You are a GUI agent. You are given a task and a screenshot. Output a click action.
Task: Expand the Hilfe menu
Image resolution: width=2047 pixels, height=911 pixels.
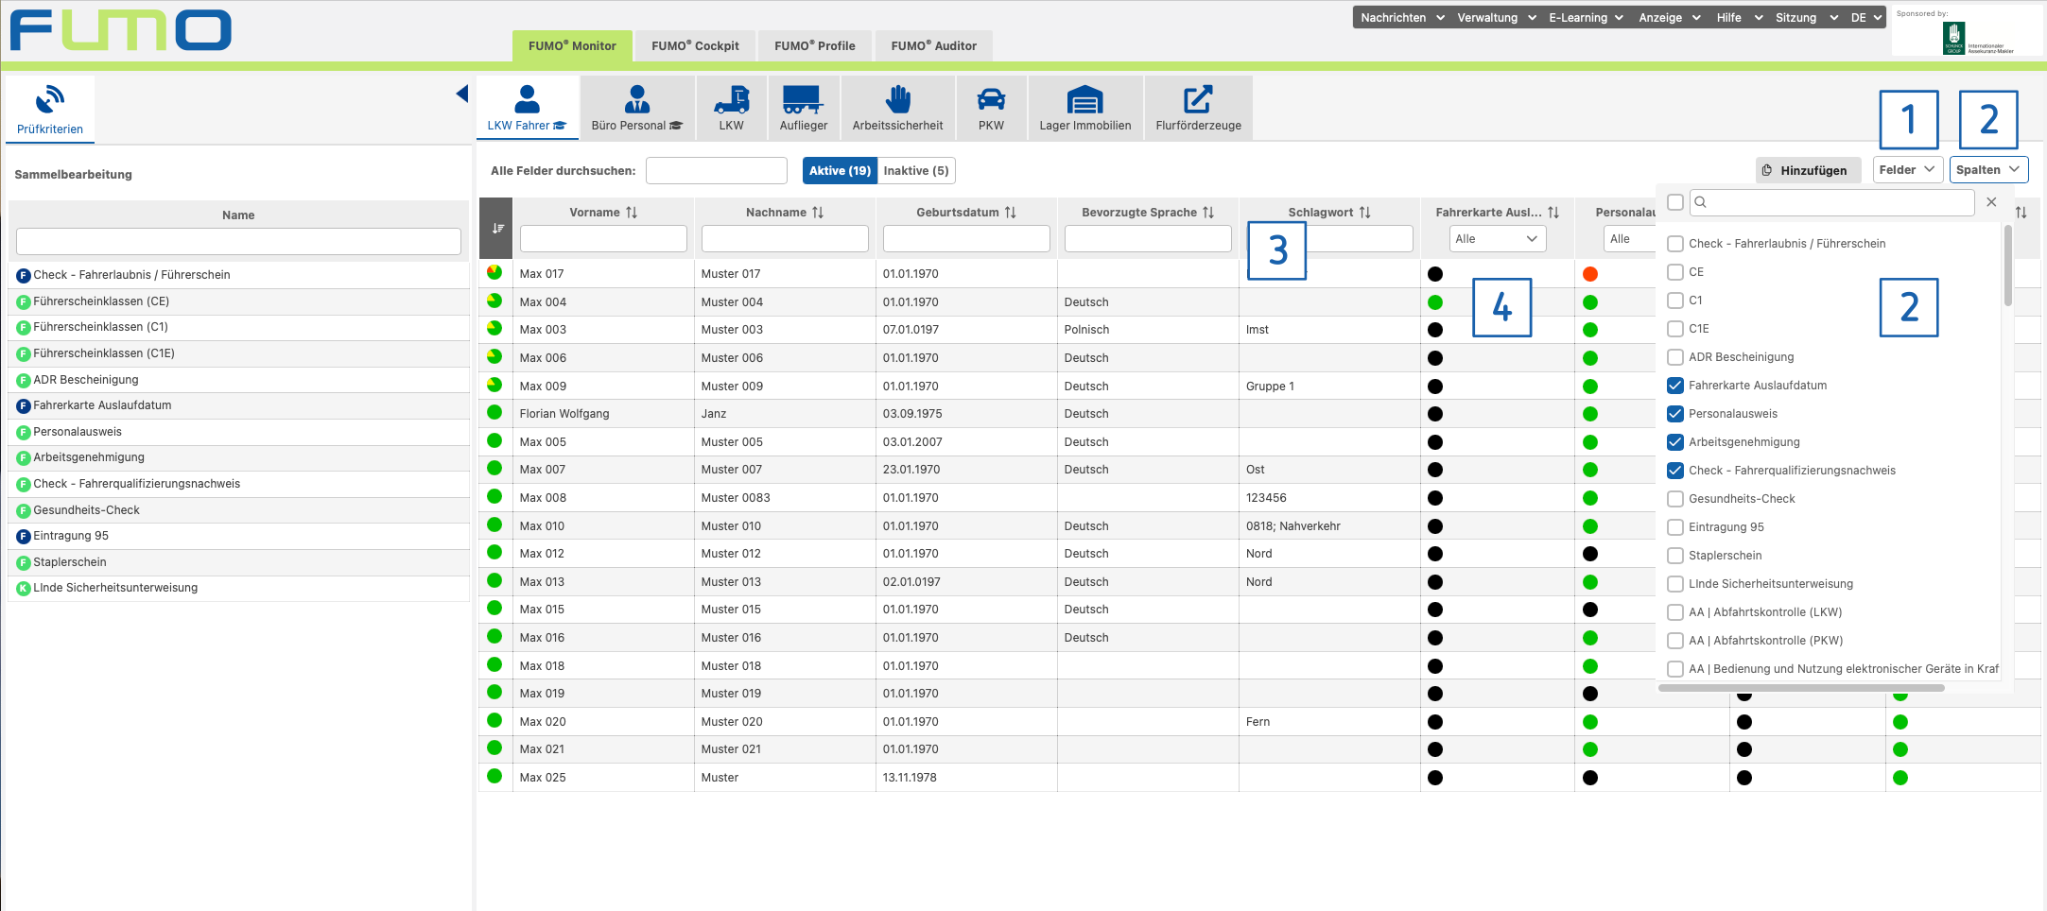1739,18
